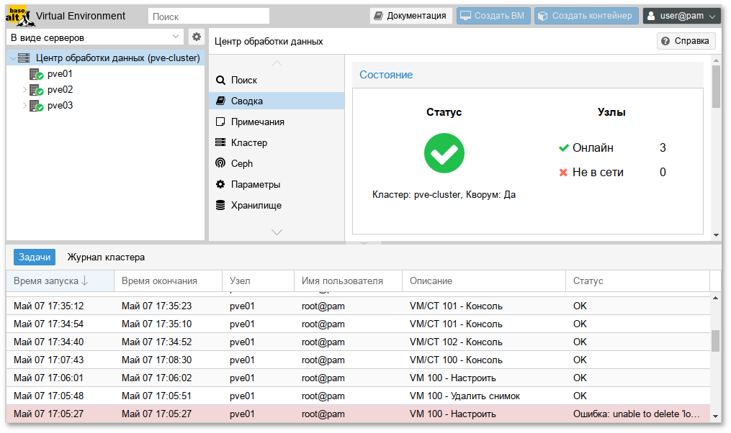This screenshot has height=433, width=731.
Task: Open Хранилище storage menu item
Action: [x=256, y=205]
